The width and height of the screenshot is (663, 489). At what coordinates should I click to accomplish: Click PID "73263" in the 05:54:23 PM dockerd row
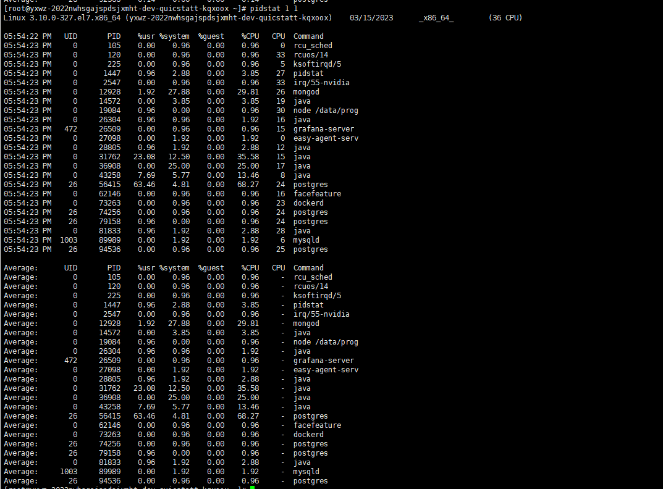click(109, 203)
